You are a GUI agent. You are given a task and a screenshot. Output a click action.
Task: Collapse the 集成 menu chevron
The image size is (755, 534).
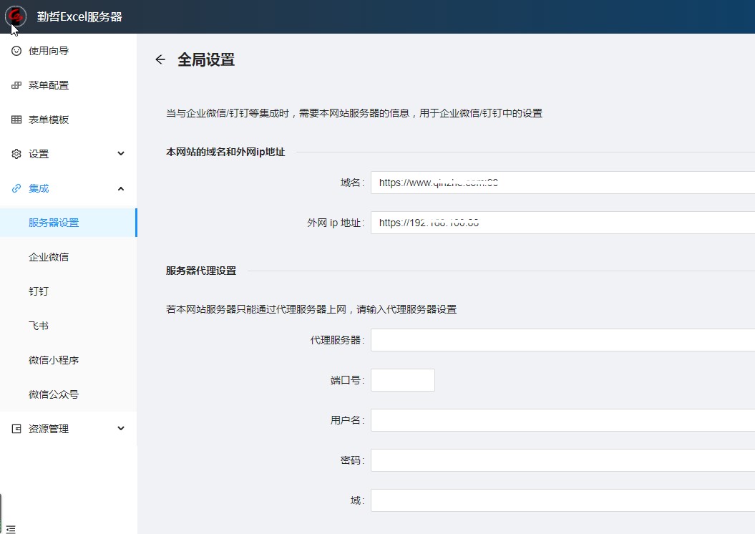click(120, 188)
